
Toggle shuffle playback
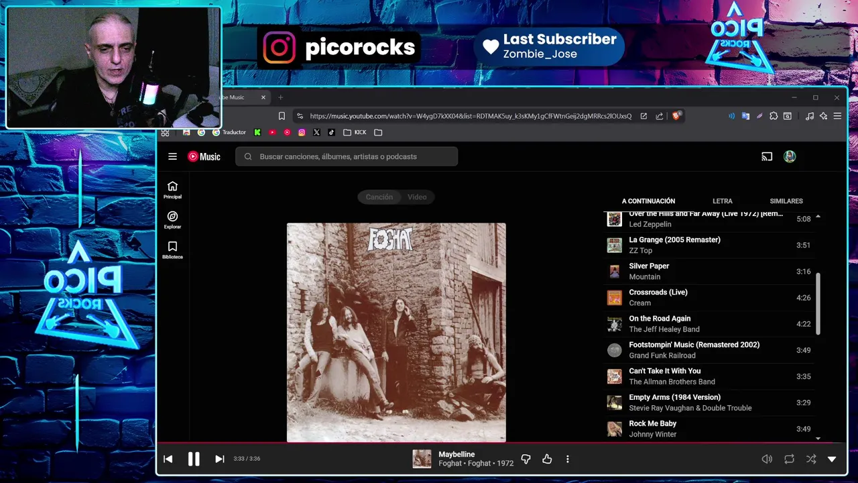811,459
